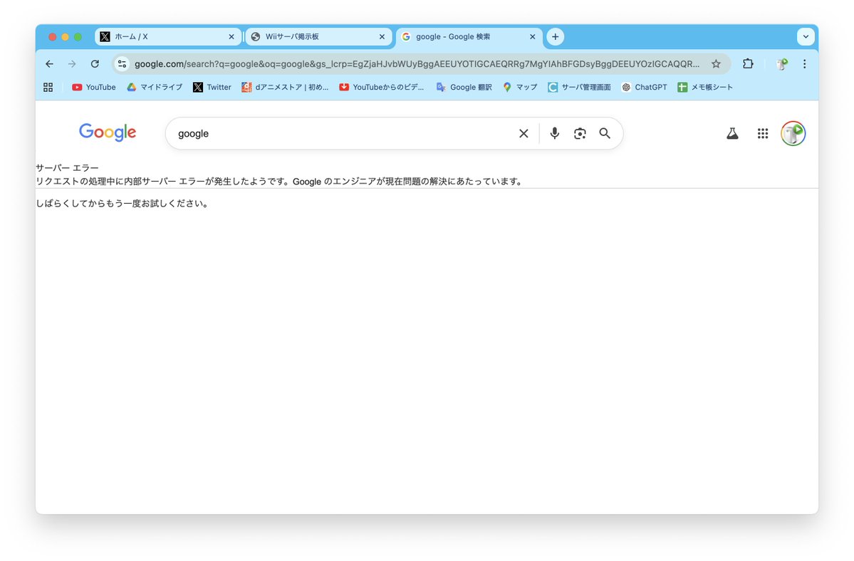854x561 pixels.
Task: Open a new tab with the plus button
Action: point(555,36)
